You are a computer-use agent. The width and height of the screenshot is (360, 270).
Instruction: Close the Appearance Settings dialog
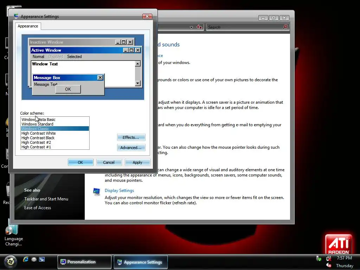pos(147,16)
